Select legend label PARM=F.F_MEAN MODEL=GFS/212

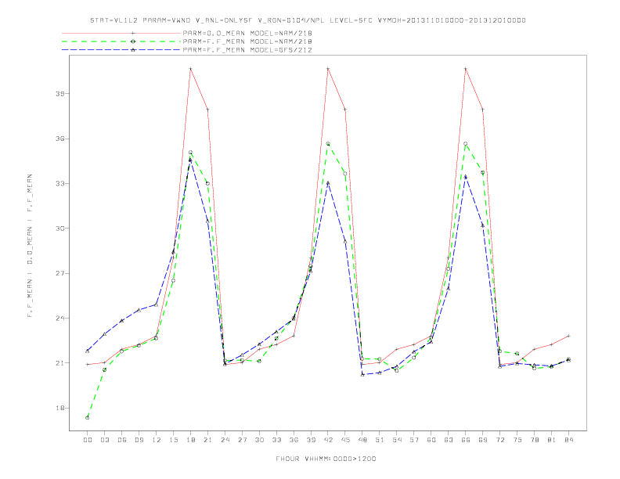pyautogui.click(x=247, y=50)
